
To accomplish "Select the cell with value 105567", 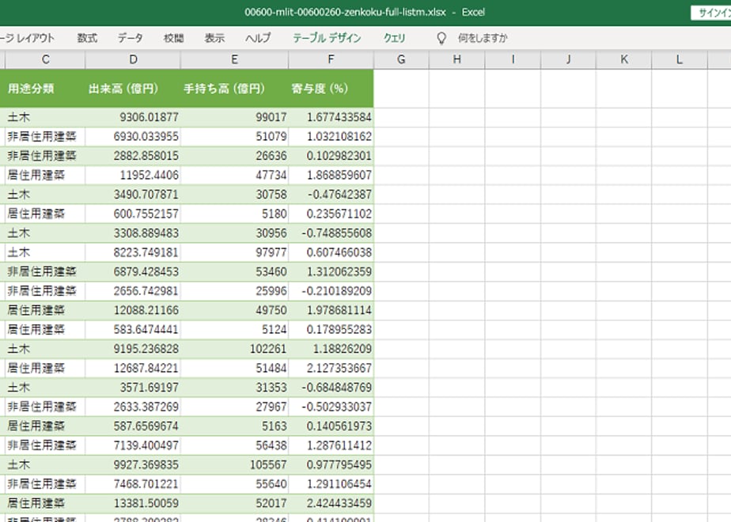I will [x=234, y=465].
